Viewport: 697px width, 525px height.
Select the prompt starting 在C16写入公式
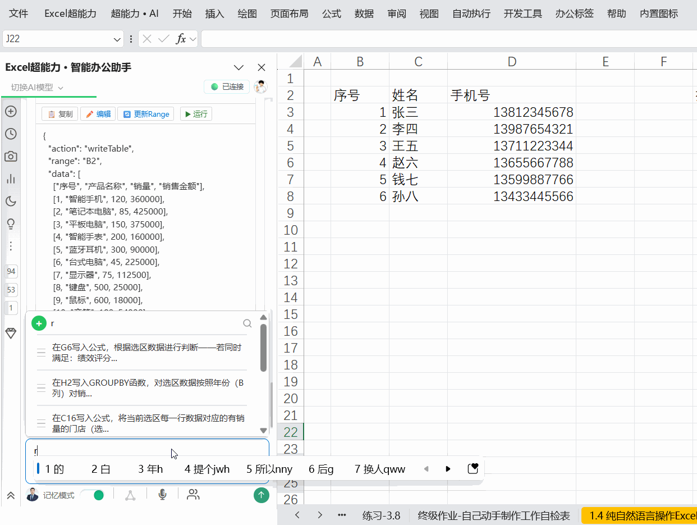[x=142, y=423]
